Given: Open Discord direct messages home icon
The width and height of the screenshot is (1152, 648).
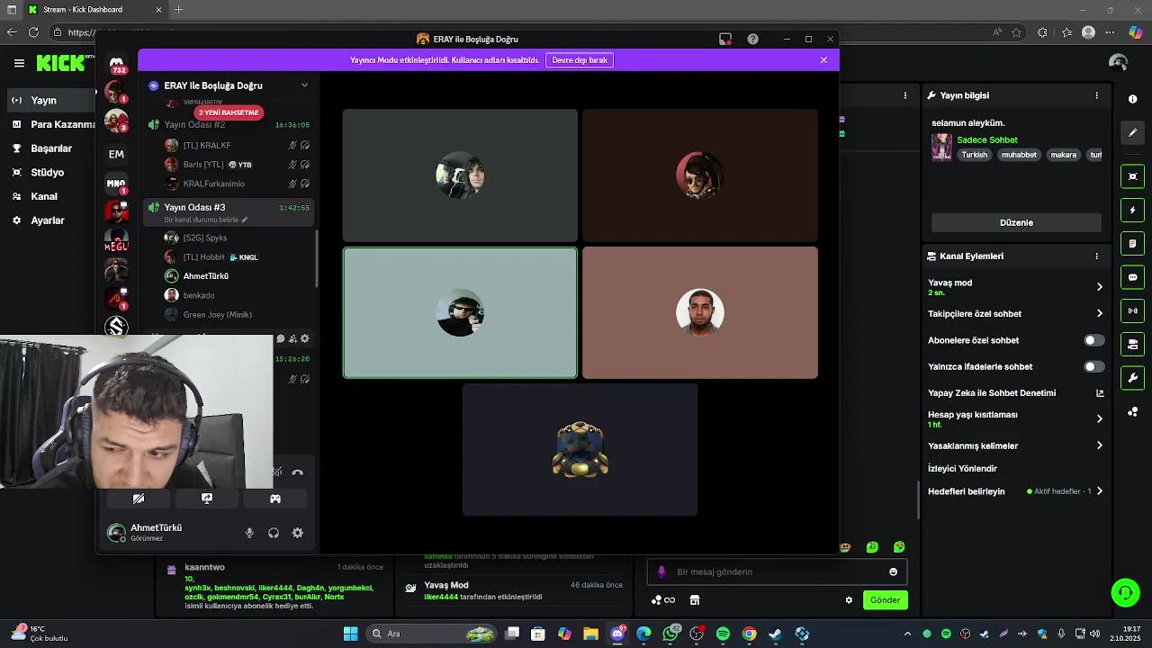Looking at the screenshot, I should pos(117,63).
